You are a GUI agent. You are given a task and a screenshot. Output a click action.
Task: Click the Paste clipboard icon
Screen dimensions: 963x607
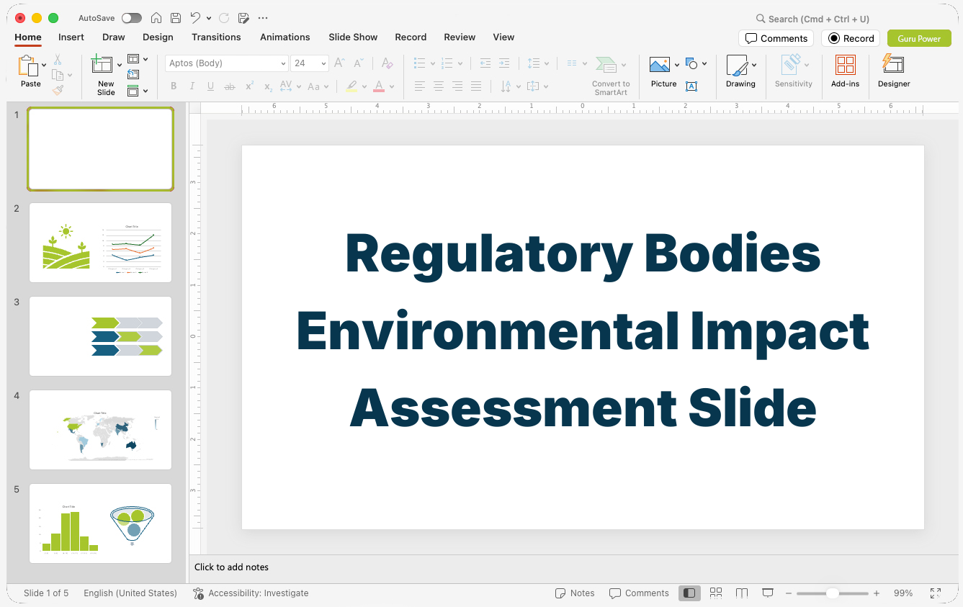29,66
